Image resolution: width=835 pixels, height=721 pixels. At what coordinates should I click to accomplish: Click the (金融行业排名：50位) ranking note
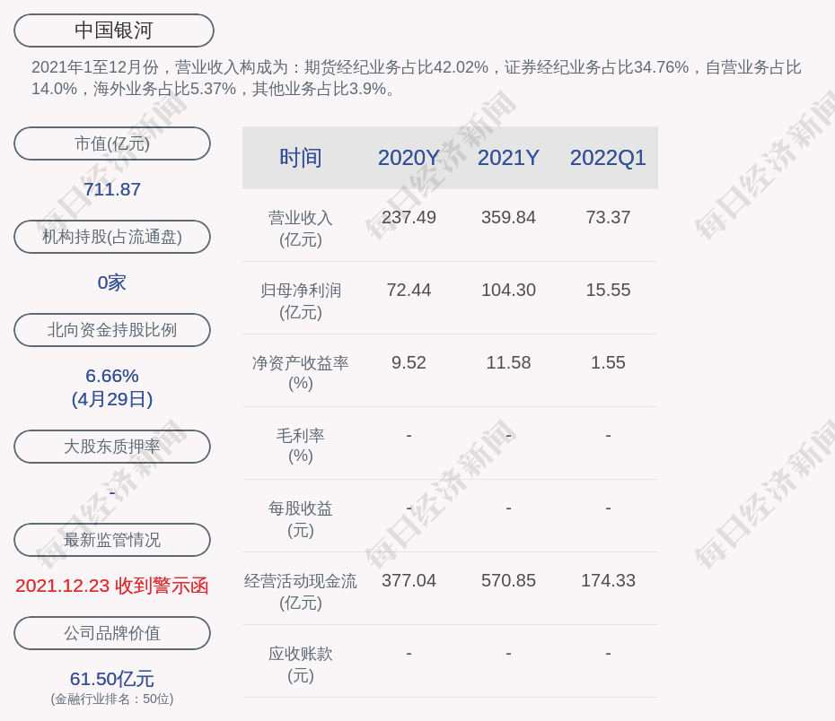[112, 699]
